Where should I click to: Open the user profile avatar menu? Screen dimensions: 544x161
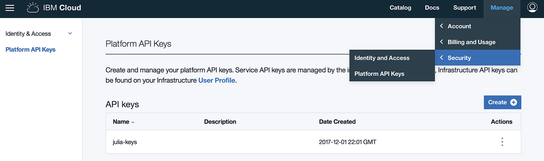[x=532, y=7]
